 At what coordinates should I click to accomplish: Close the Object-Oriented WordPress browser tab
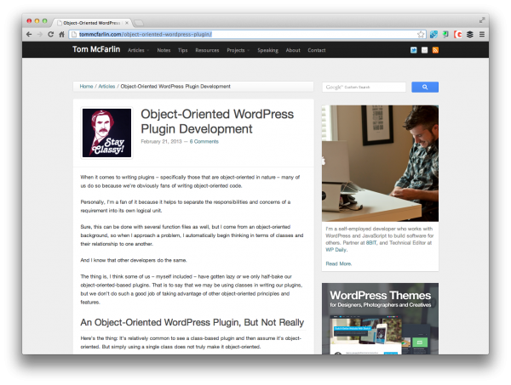127,23
